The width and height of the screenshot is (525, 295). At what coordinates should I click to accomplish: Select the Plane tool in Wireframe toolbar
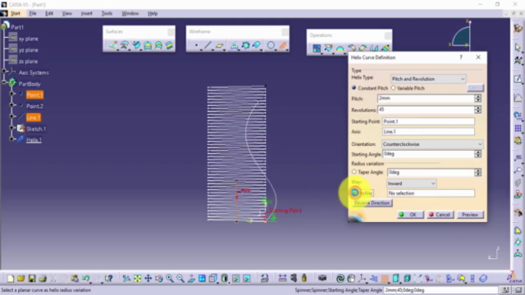[219, 45]
